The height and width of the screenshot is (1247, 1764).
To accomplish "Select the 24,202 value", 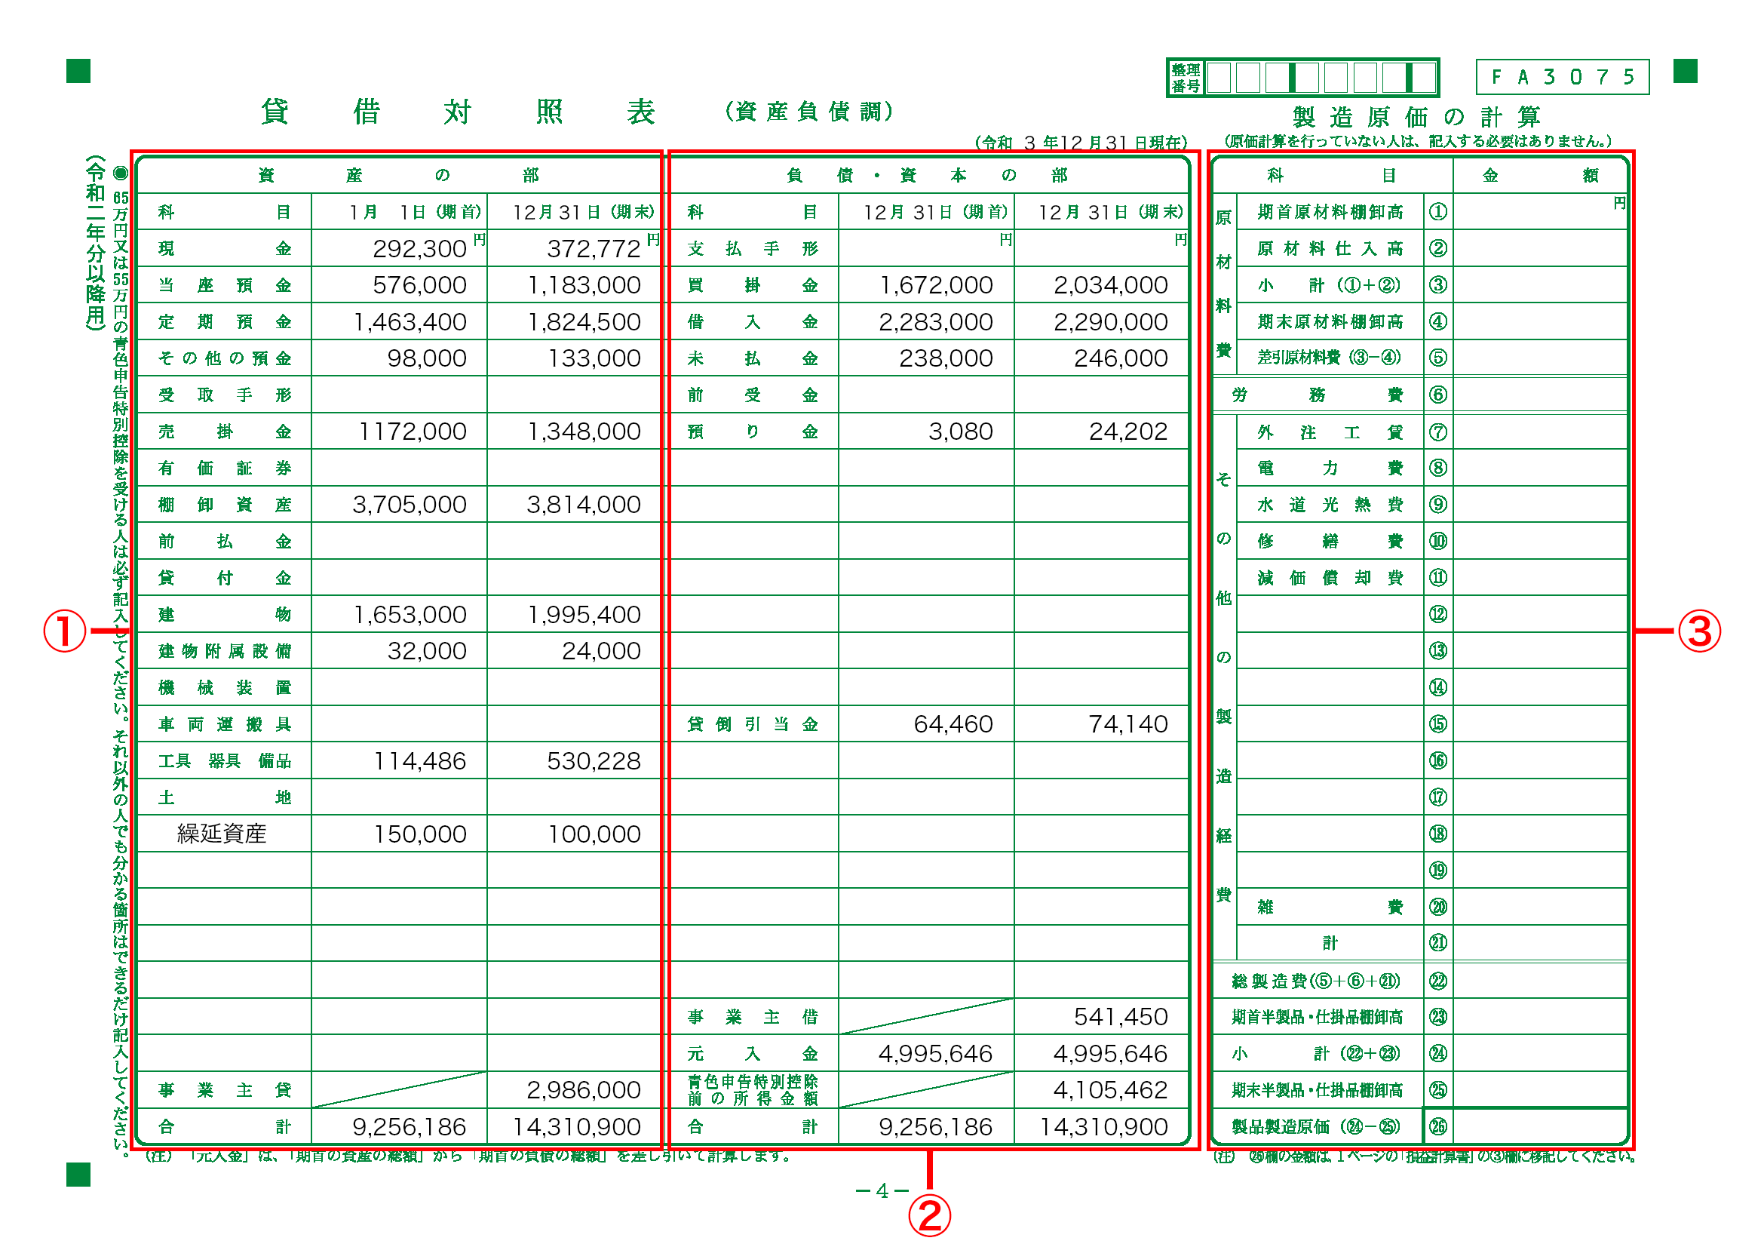I will click(1129, 432).
